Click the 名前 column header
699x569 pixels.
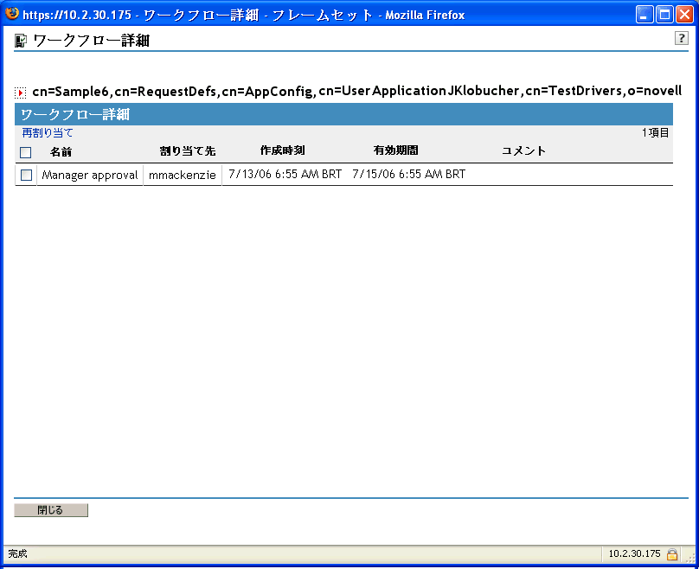pos(61,152)
